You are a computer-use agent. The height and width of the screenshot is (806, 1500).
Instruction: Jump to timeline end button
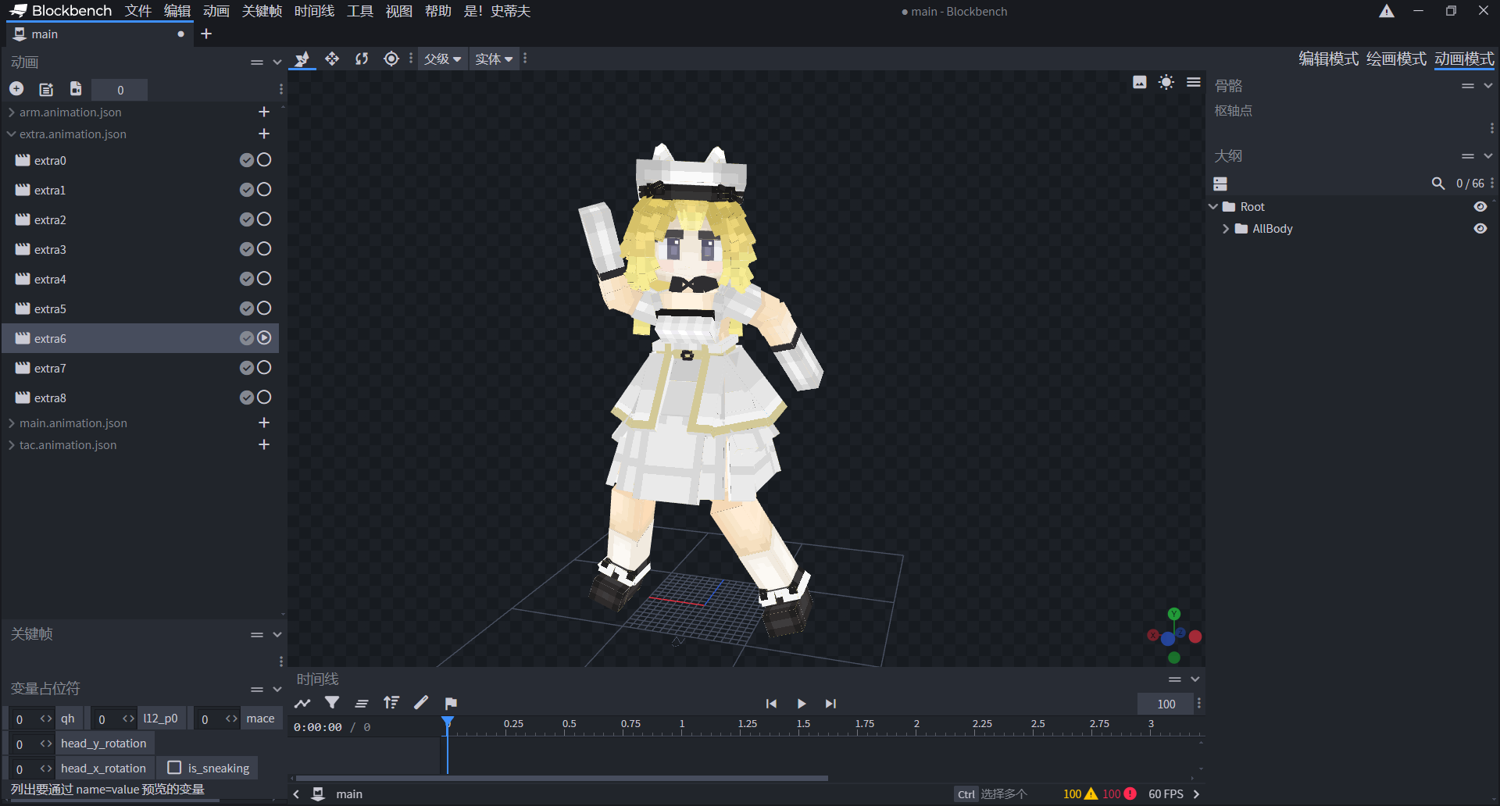[x=830, y=704]
